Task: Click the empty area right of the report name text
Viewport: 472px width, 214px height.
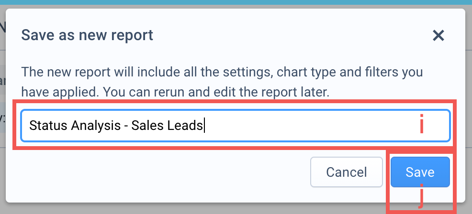Action: (x=311, y=126)
